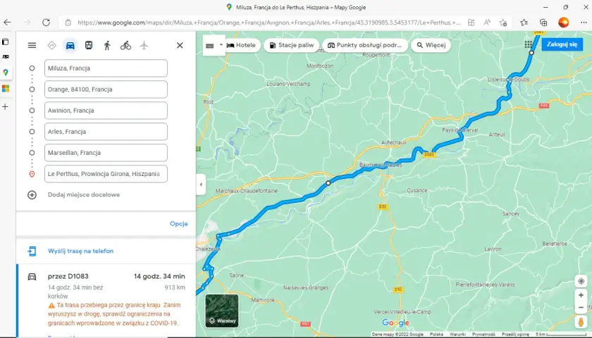Edit the Awinion, Francja stop
The image size is (592, 338).
(106, 111)
